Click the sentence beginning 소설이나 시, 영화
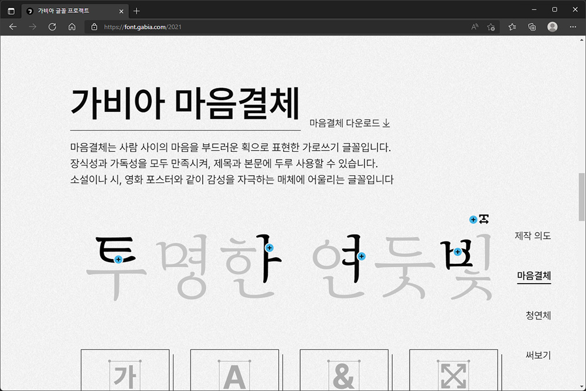Image resolution: width=586 pixels, height=391 pixels. 232,180
